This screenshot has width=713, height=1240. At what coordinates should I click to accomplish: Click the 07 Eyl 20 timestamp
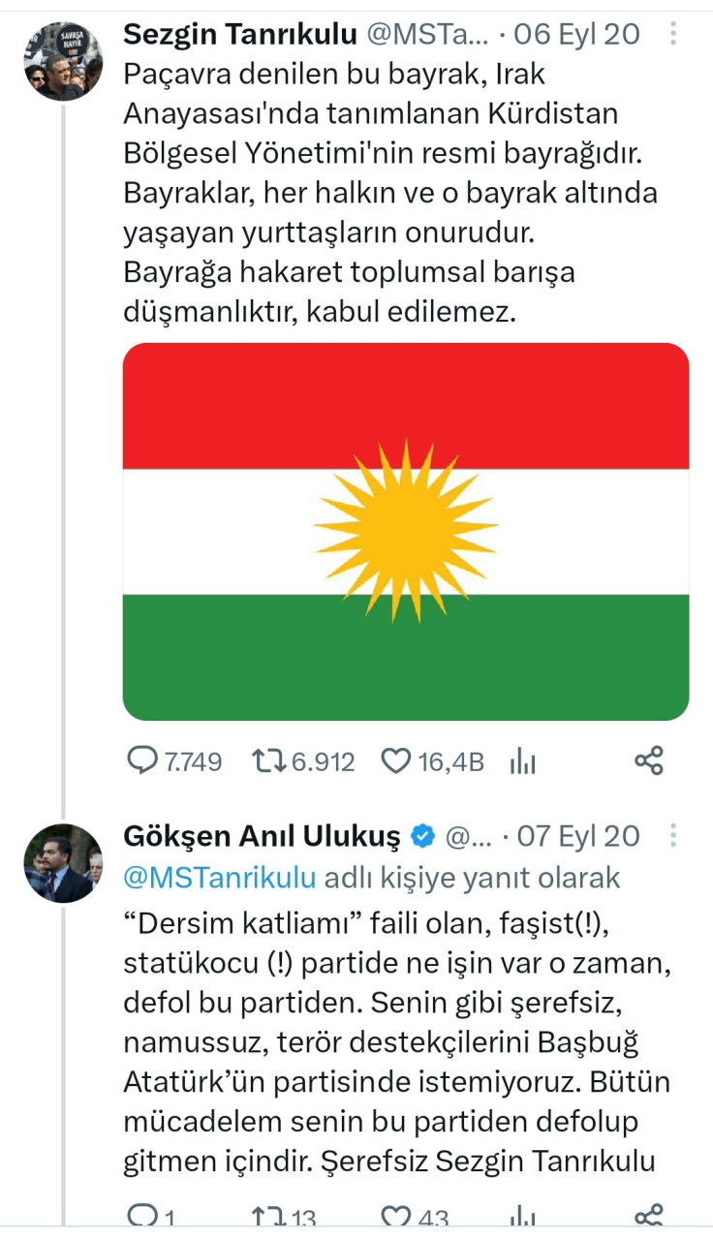(x=577, y=836)
